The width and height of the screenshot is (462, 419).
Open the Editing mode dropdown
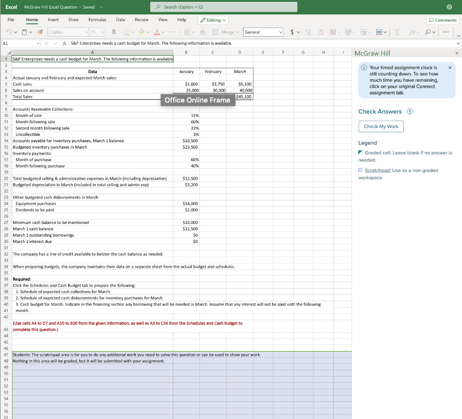pyautogui.click(x=213, y=20)
